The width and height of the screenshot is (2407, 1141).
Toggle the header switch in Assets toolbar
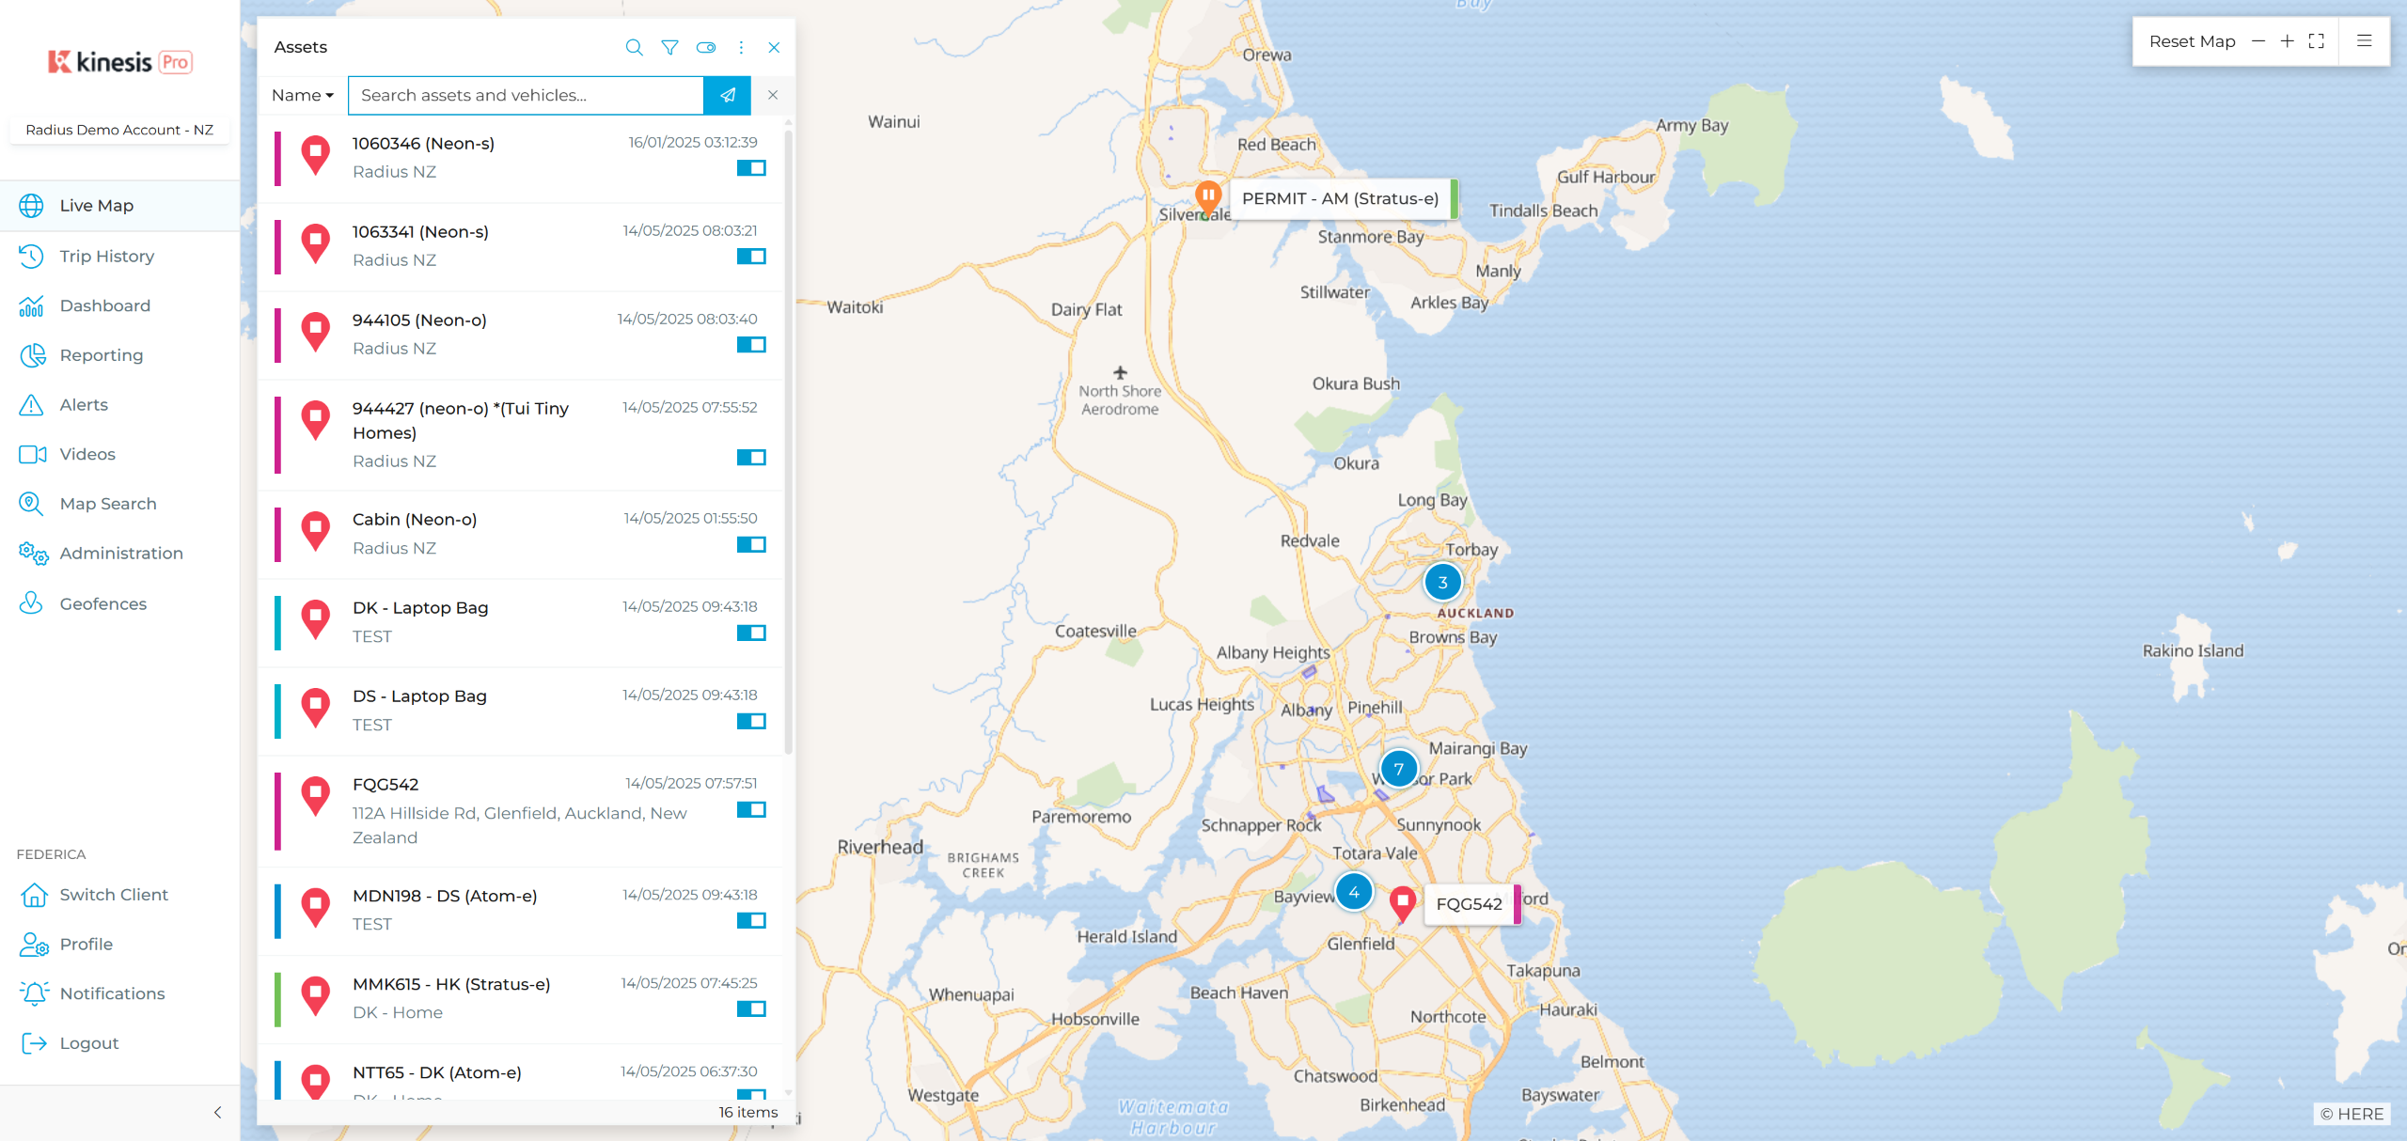click(705, 47)
